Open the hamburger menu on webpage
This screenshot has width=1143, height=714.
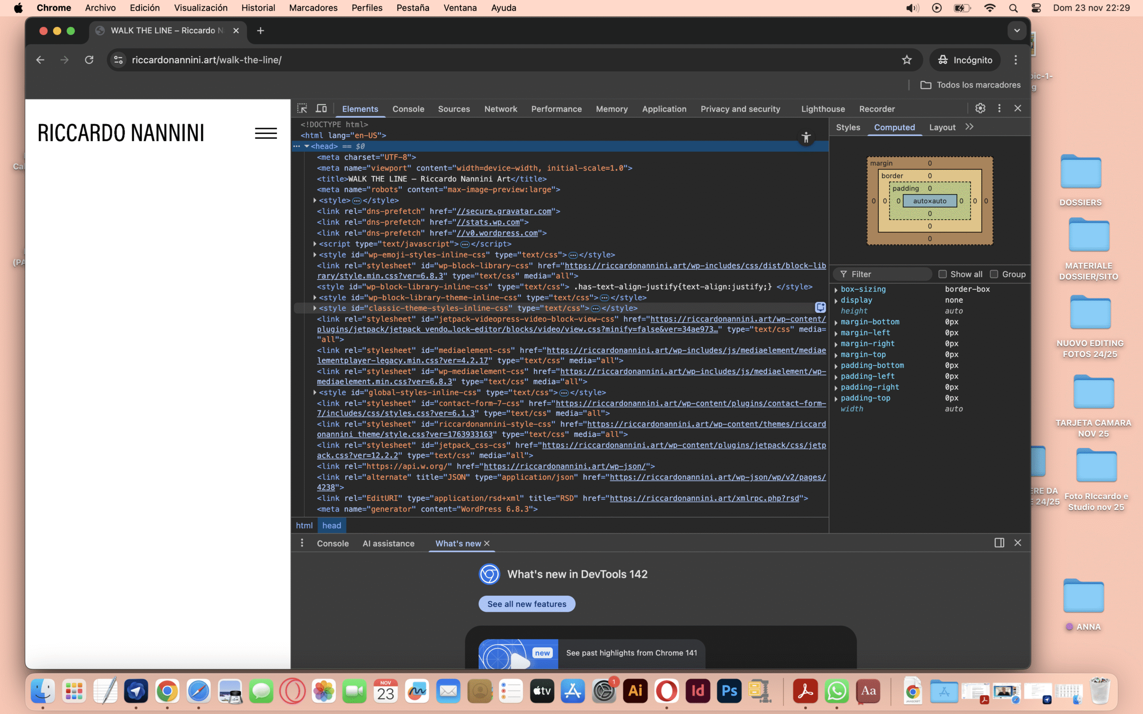click(266, 133)
